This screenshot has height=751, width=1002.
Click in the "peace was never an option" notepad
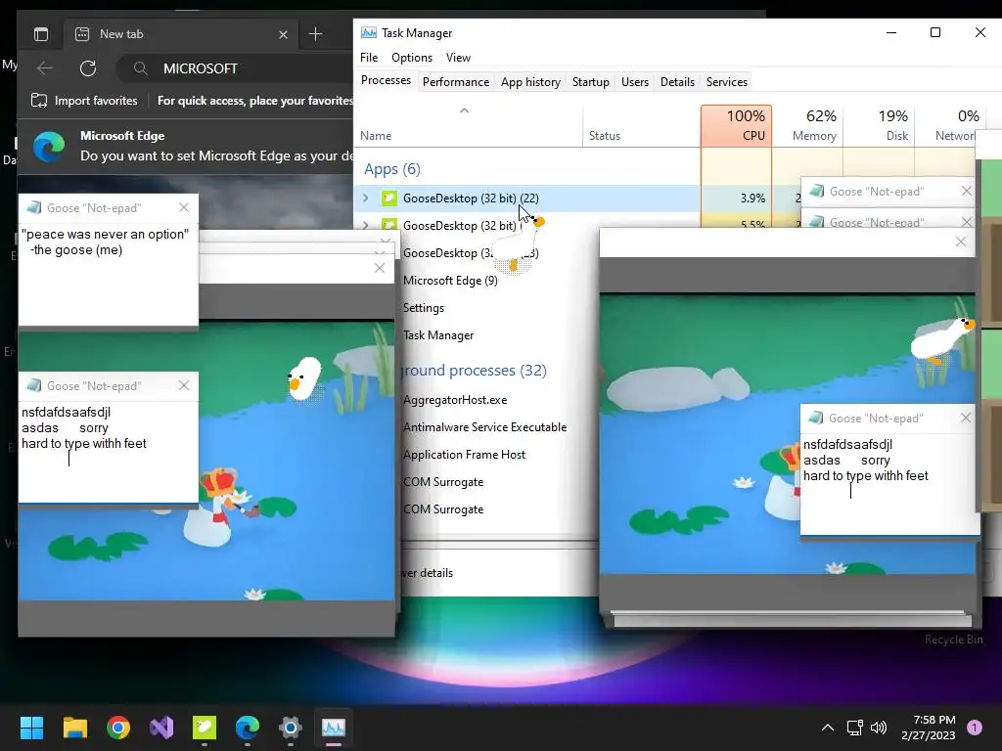[108, 274]
